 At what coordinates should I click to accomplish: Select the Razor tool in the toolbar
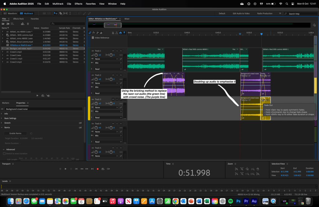coord(60,13)
